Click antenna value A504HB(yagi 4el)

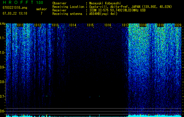pyautogui.click(x=103, y=14)
